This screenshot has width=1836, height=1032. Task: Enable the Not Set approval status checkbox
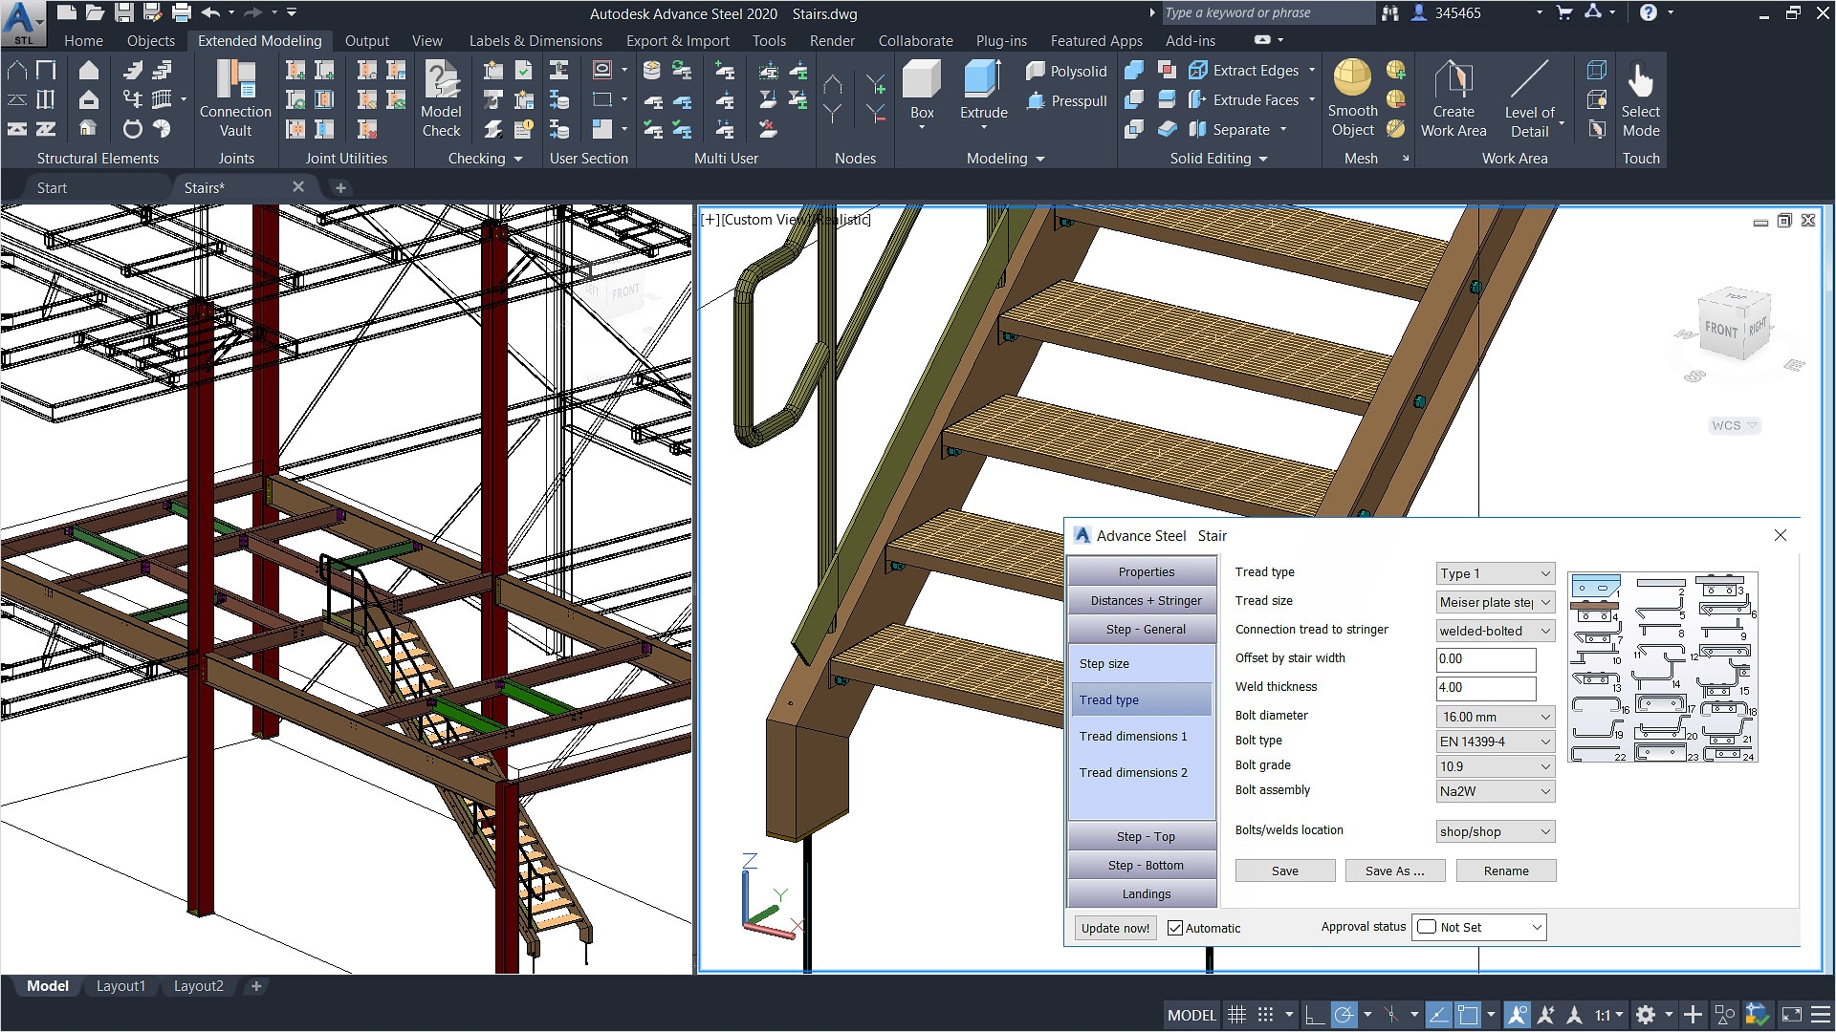point(1426,928)
